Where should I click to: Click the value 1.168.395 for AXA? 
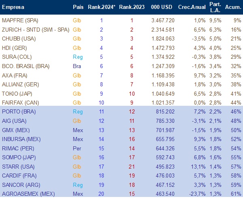click(x=163, y=75)
